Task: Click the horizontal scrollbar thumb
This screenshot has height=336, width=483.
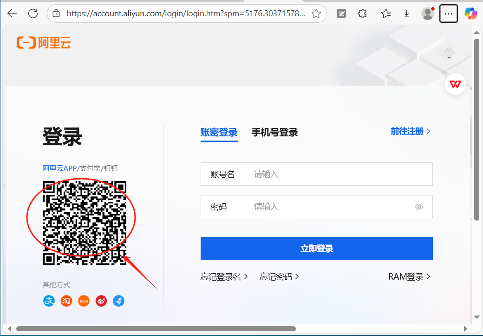Action: tap(156, 329)
